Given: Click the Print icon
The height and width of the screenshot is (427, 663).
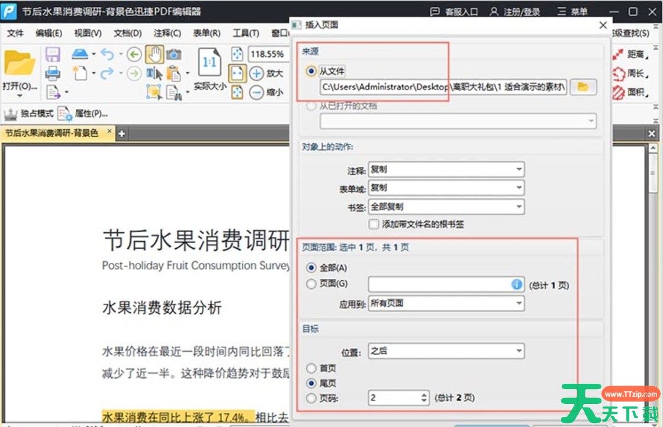Looking at the screenshot, I should tap(53, 73).
